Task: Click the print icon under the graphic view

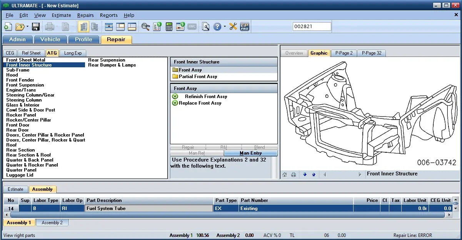Action: (294, 174)
